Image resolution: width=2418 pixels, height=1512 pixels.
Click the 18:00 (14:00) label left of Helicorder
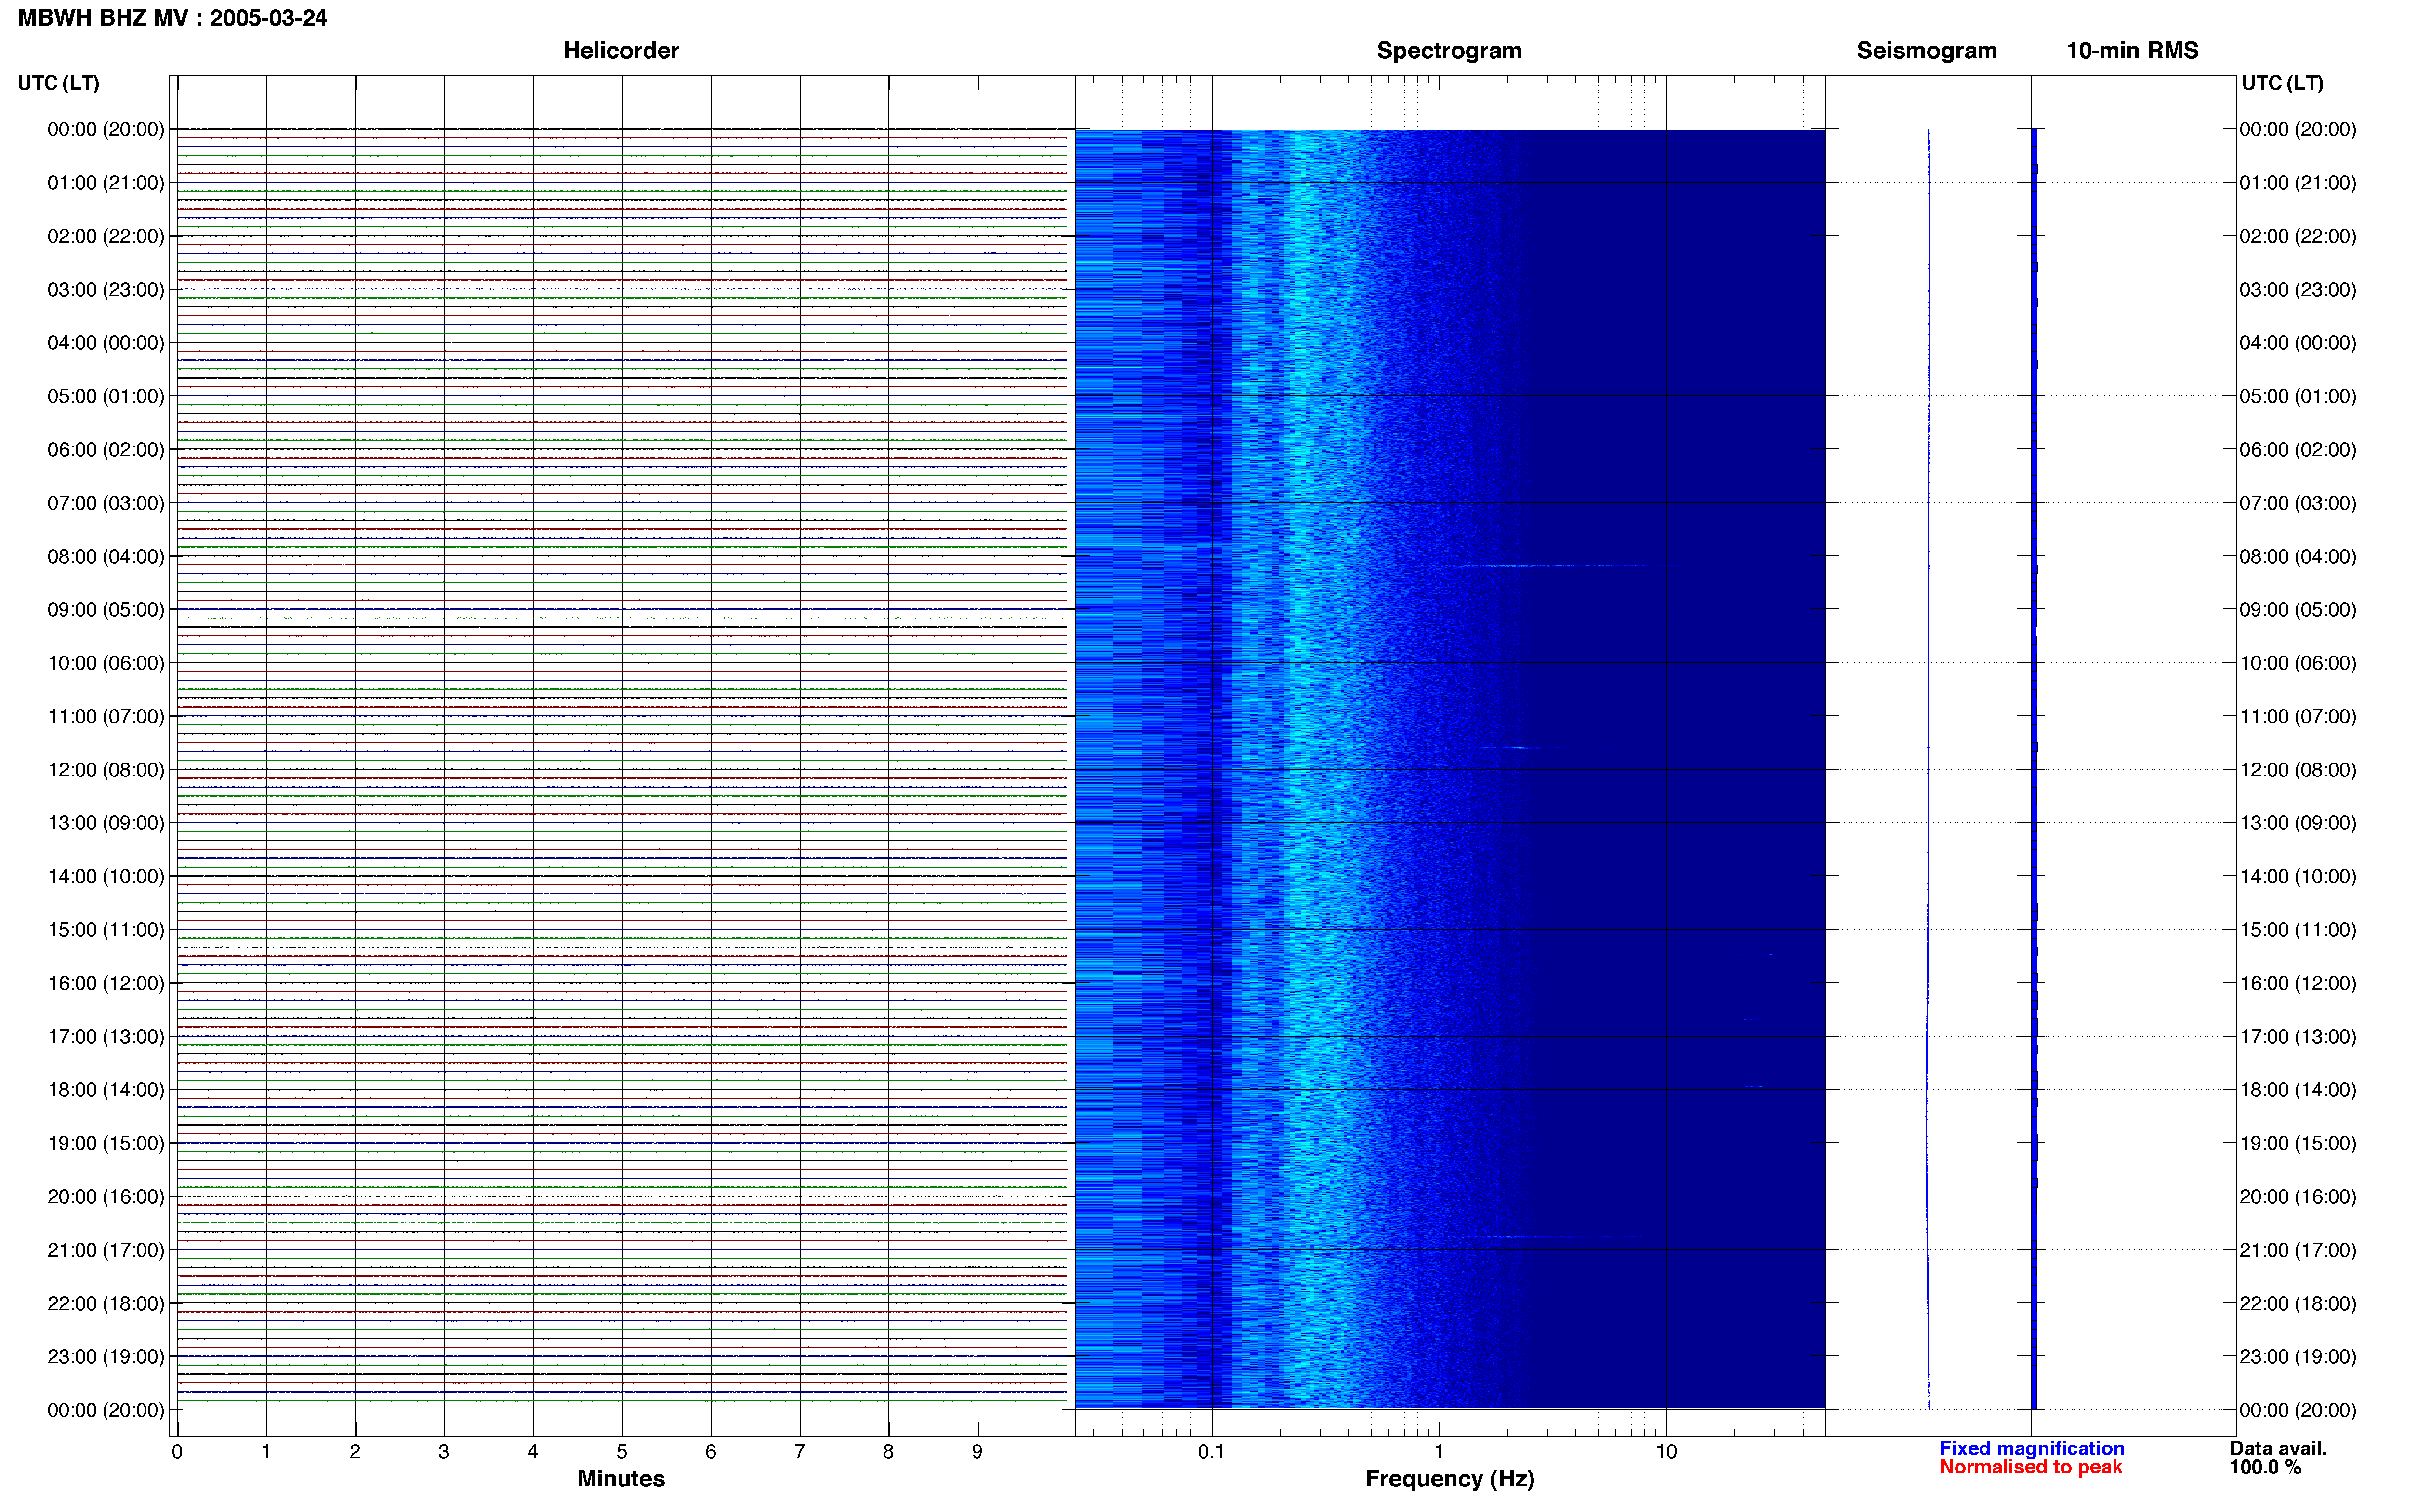click(106, 1090)
